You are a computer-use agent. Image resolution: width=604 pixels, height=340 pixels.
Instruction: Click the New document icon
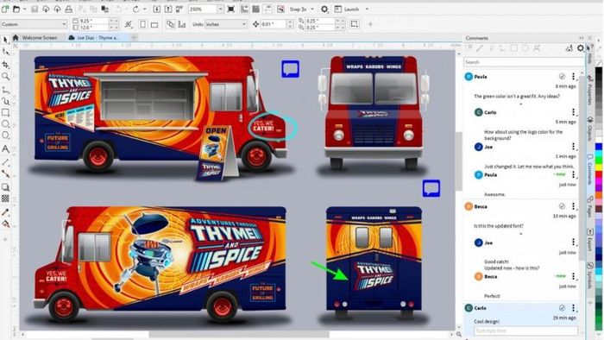(5, 9)
